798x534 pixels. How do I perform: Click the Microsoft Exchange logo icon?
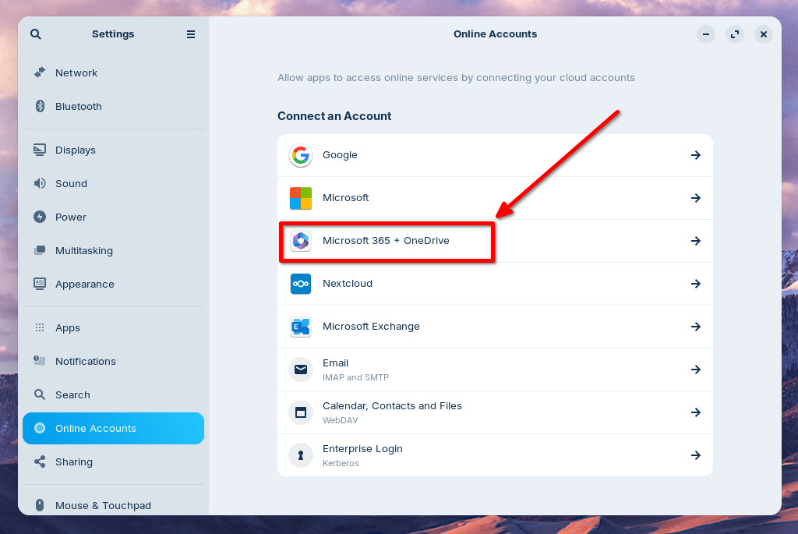(x=301, y=327)
